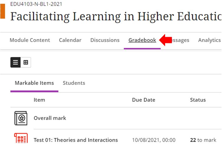Click the Due Date column header
222x144 pixels.
pyautogui.click(x=144, y=100)
